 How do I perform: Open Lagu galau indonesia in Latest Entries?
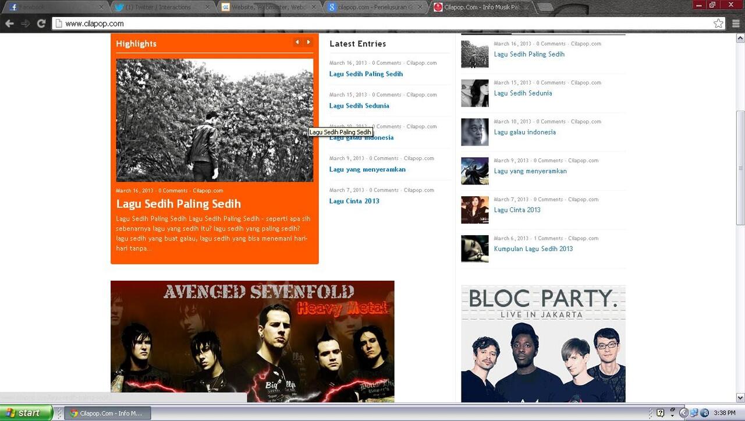(361, 137)
